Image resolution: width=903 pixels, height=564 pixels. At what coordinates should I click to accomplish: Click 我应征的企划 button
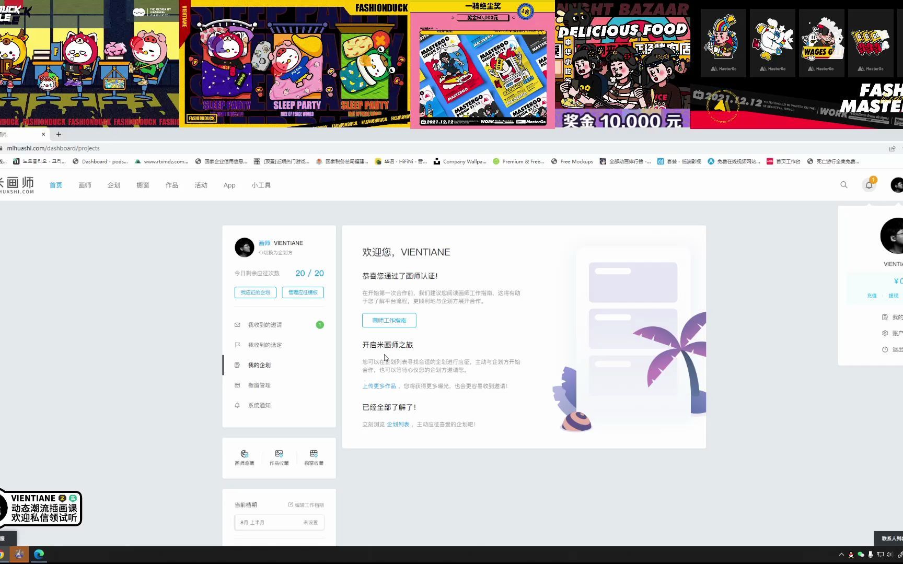[255, 292]
